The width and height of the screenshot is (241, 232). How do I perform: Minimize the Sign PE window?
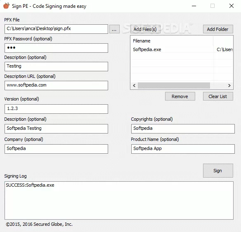pos(194,6)
